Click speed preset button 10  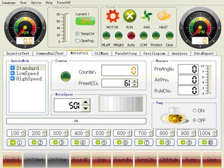click(208, 142)
